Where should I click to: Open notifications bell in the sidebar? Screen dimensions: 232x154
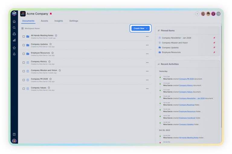14,54
